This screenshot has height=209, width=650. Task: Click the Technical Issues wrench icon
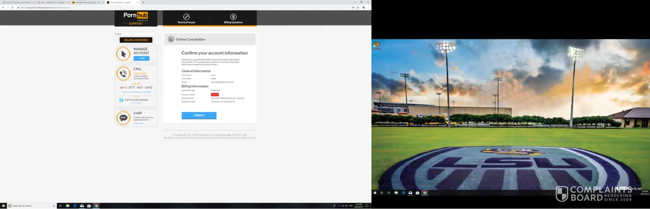186,17
